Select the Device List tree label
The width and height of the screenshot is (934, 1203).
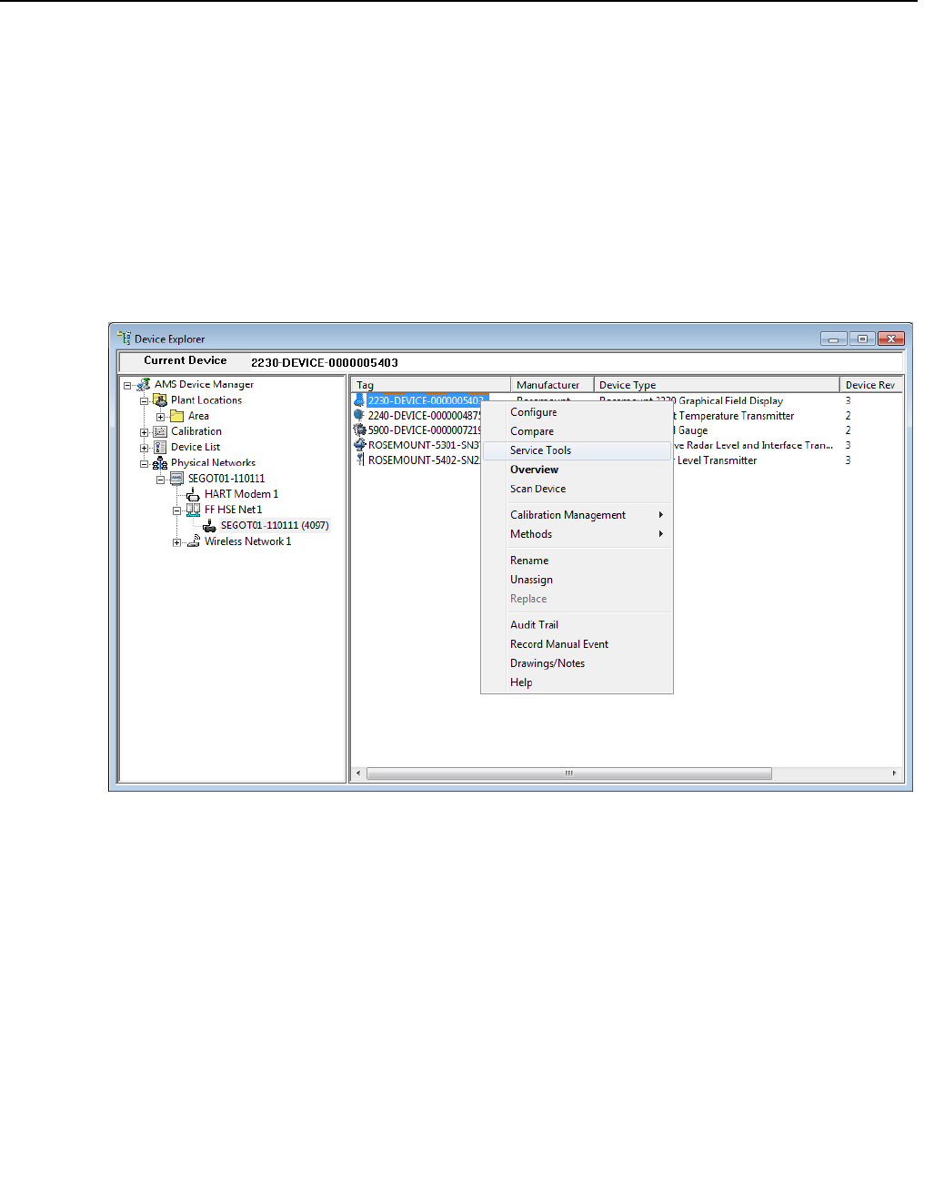[196, 447]
